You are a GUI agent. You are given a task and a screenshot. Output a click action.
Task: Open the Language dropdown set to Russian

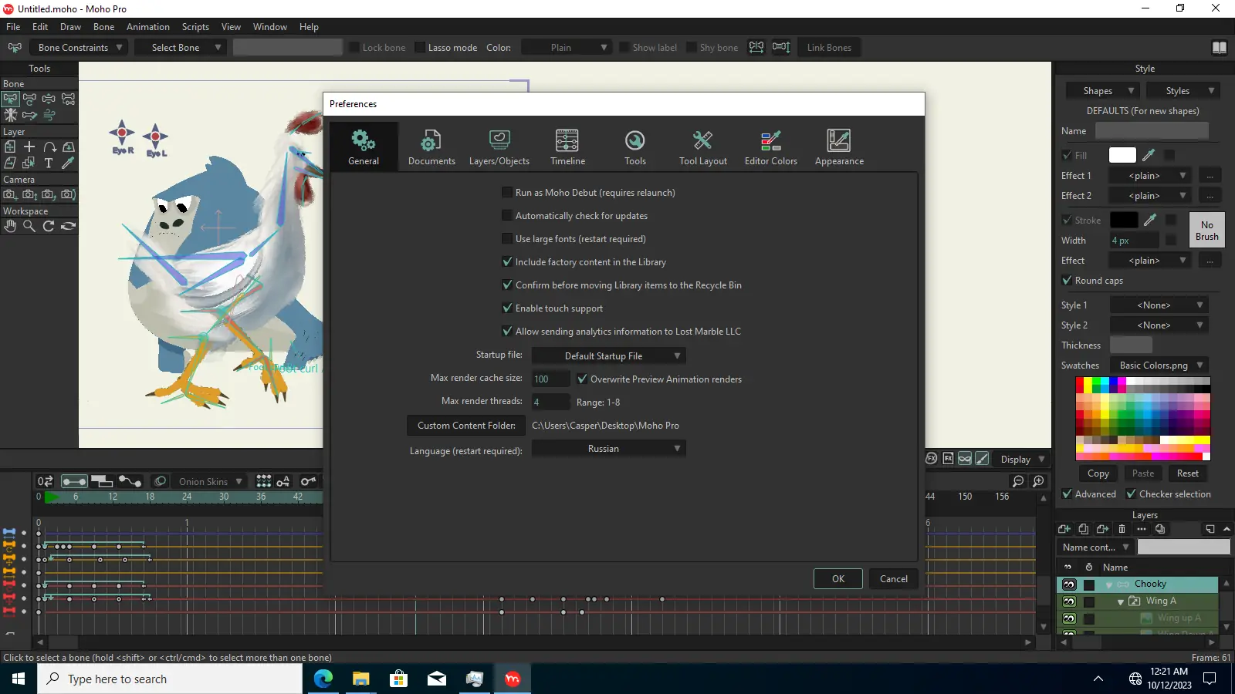click(608, 449)
